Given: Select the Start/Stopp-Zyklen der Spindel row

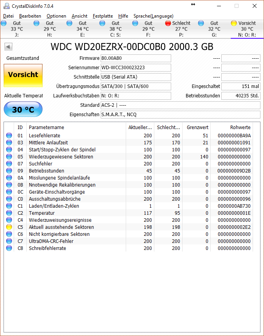Looking at the screenshot, I should tap(128, 149).
